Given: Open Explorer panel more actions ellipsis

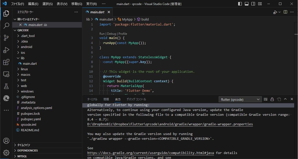Looking at the screenshot, I should coord(76,12).
